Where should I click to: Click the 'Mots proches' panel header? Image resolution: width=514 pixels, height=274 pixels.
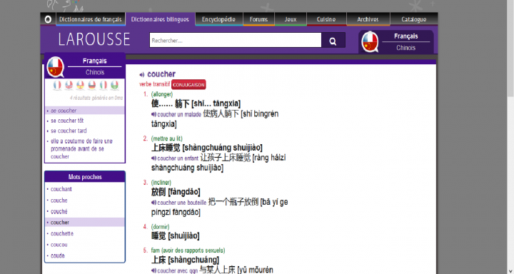point(85,177)
